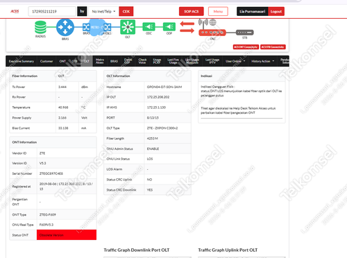Click the Logout button

pos(276,11)
